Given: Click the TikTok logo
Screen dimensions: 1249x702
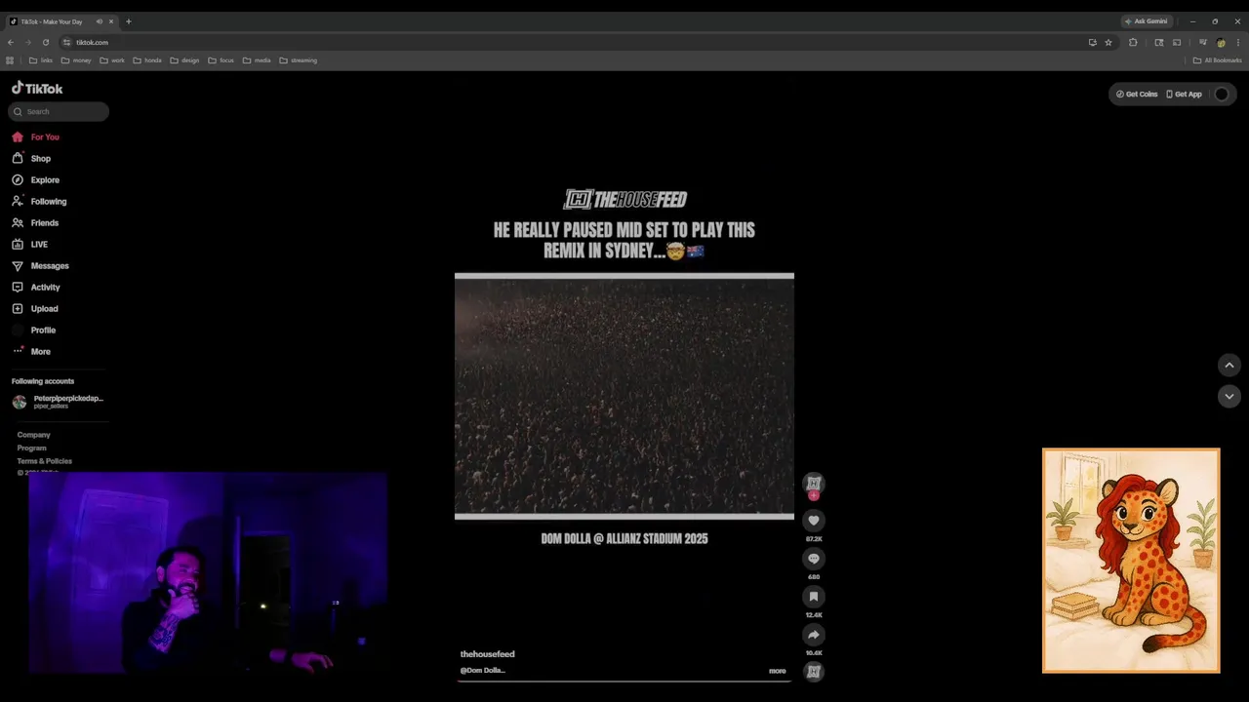Looking at the screenshot, I should 37,88.
